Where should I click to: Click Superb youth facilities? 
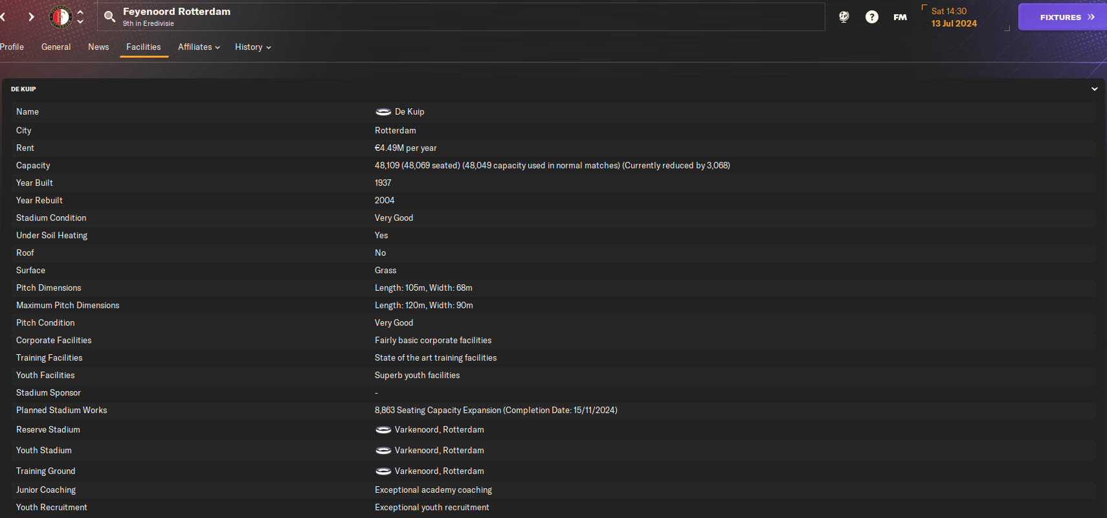click(418, 376)
